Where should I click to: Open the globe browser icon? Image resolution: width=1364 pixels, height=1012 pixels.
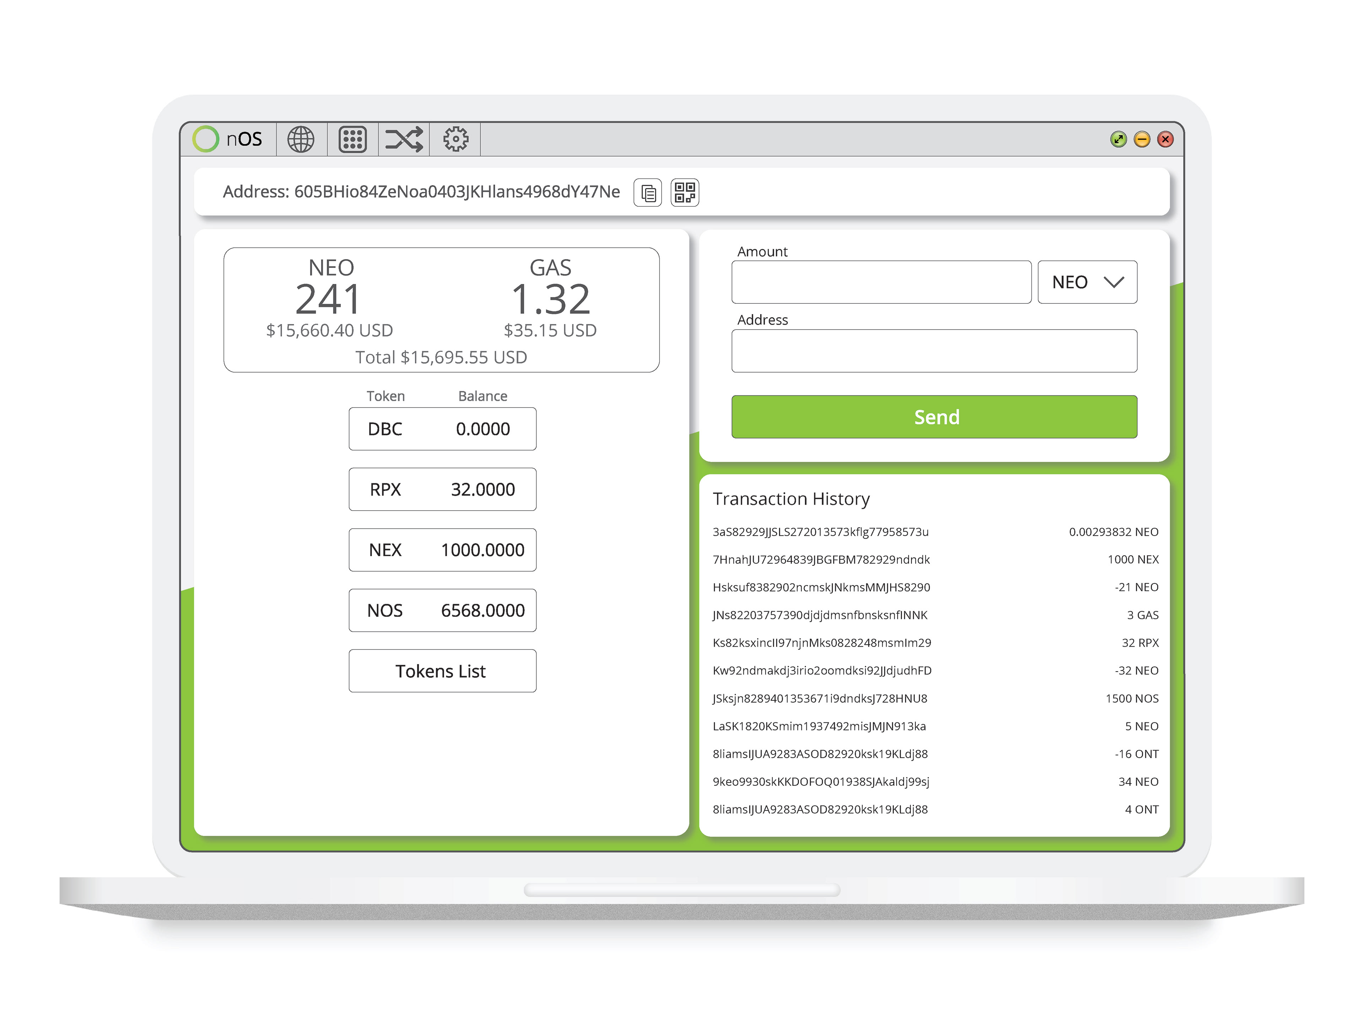click(x=301, y=139)
